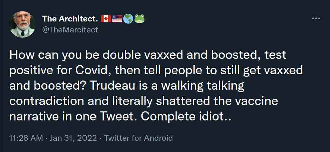
Task: Click the frog emoji in display name
Action: (x=139, y=19)
